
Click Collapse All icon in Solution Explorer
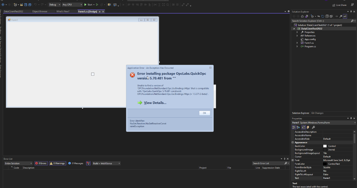(x=327, y=16)
